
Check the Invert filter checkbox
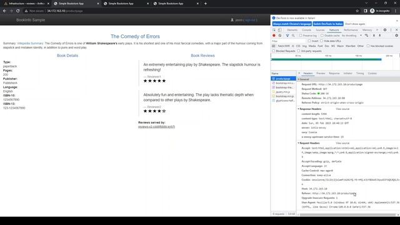(x=309, y=41)
